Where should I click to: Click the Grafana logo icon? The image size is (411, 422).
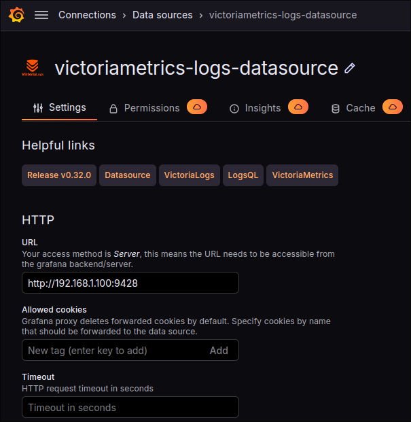16,15
